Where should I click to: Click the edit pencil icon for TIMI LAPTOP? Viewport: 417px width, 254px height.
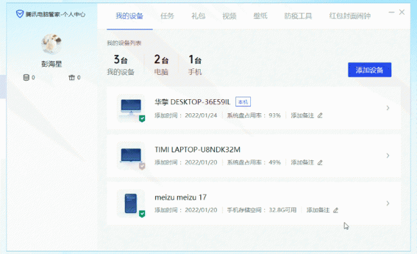[x=320, y=163]
